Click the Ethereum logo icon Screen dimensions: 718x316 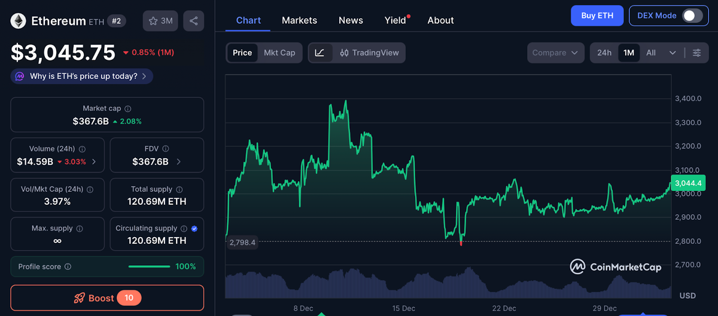click(x=18, y=21)
